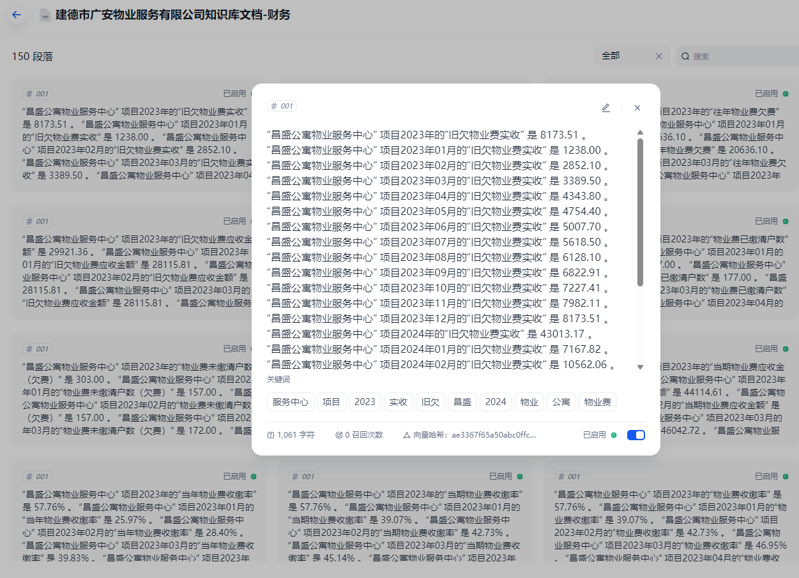This screenshot has width=799, height=578.
Task: Click the line for 2023年06月 value 5007.70
Action: pos(438,227)
